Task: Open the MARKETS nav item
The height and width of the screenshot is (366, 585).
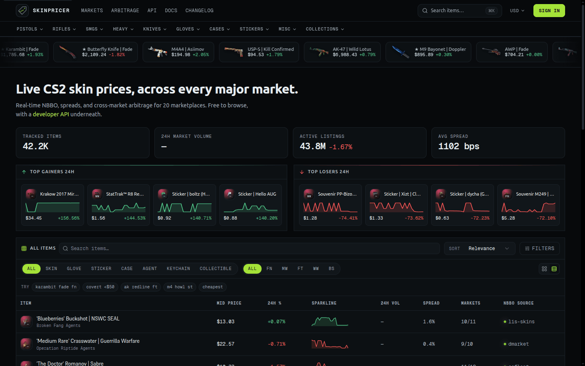Action: pyautogui.click(x=92, y=11)
